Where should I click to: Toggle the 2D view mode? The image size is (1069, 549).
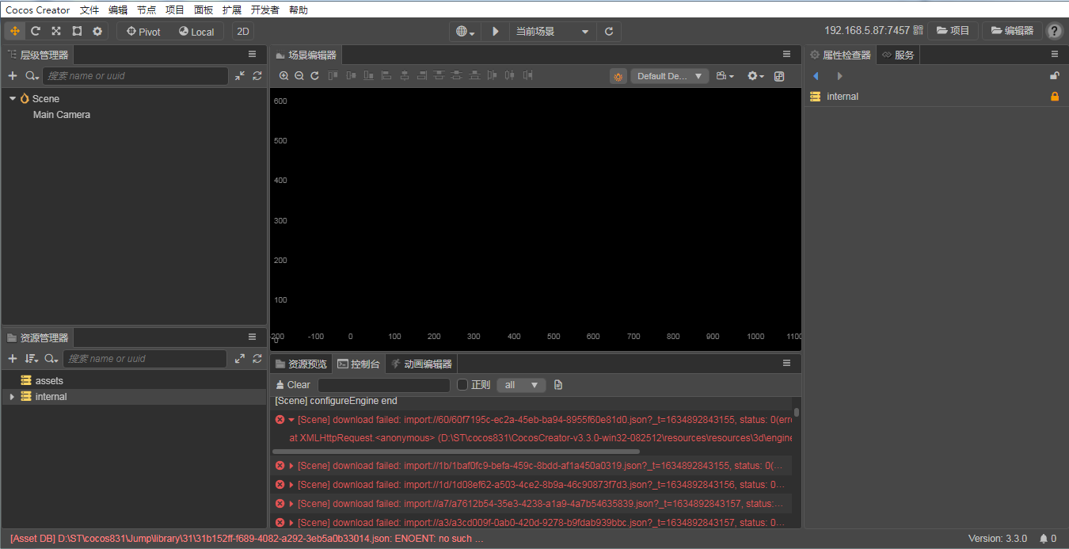point(243,32)
